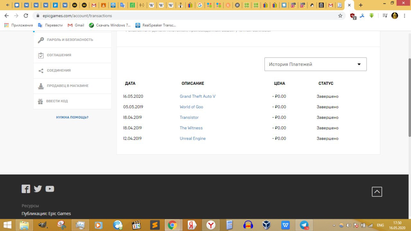Image resolution: width=411 pixels, height=231 pixels.
Task: Open VirtualBox from the taskbar
Action: point(267,225)
